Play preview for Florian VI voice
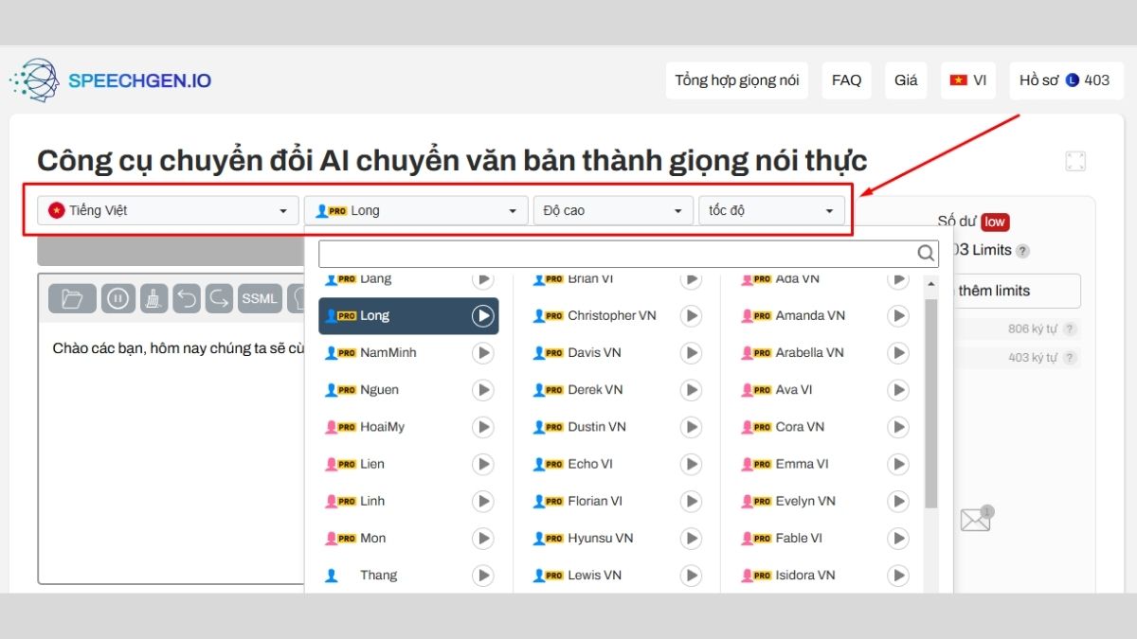 [691, 501]
